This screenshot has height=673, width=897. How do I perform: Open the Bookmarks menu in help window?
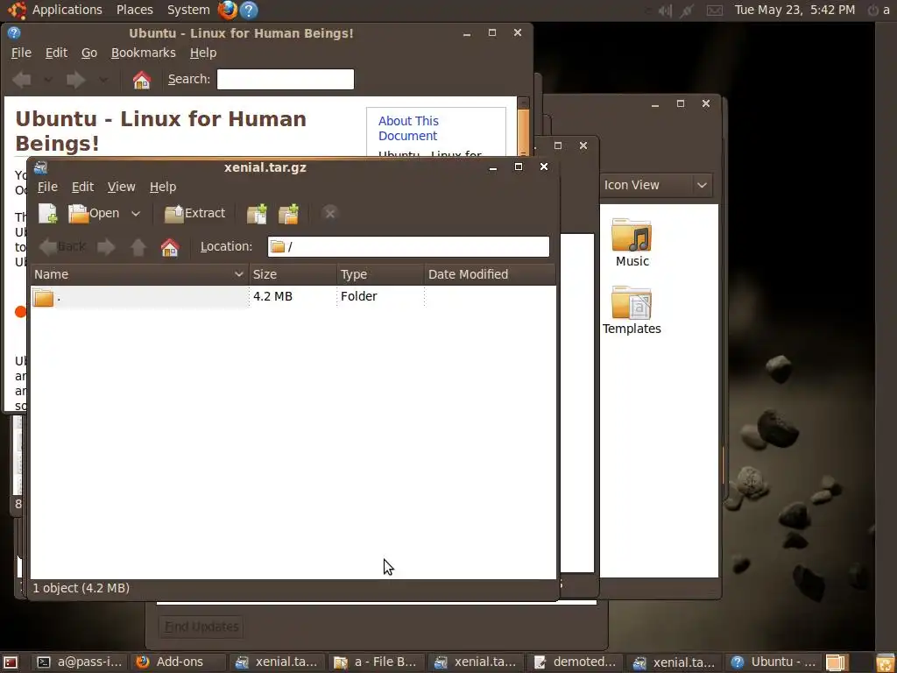143,53
